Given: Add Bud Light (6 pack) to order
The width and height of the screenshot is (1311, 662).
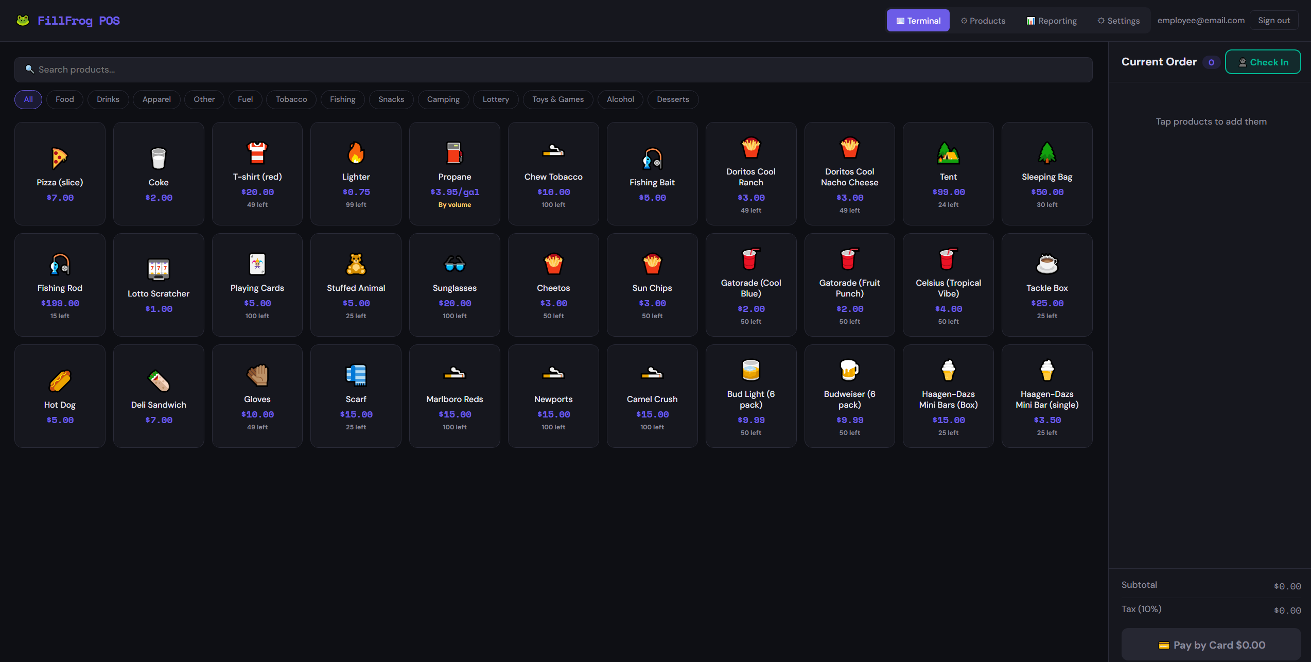Looking at the screenshot, I should (750, 396).
